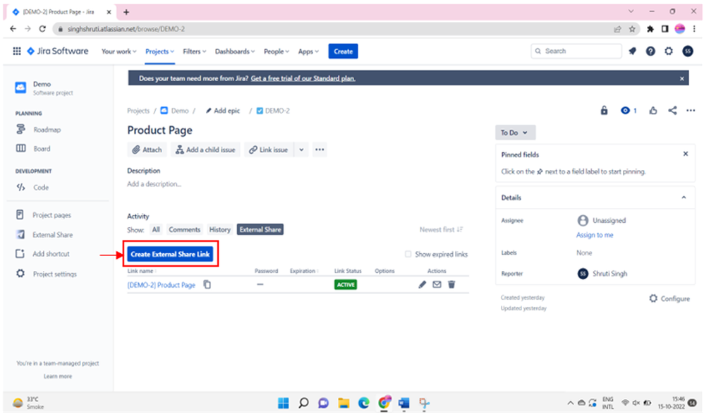The image size is (704, 414).
Task: Open the Jira app switcher grid
Action: pos(17,51)
